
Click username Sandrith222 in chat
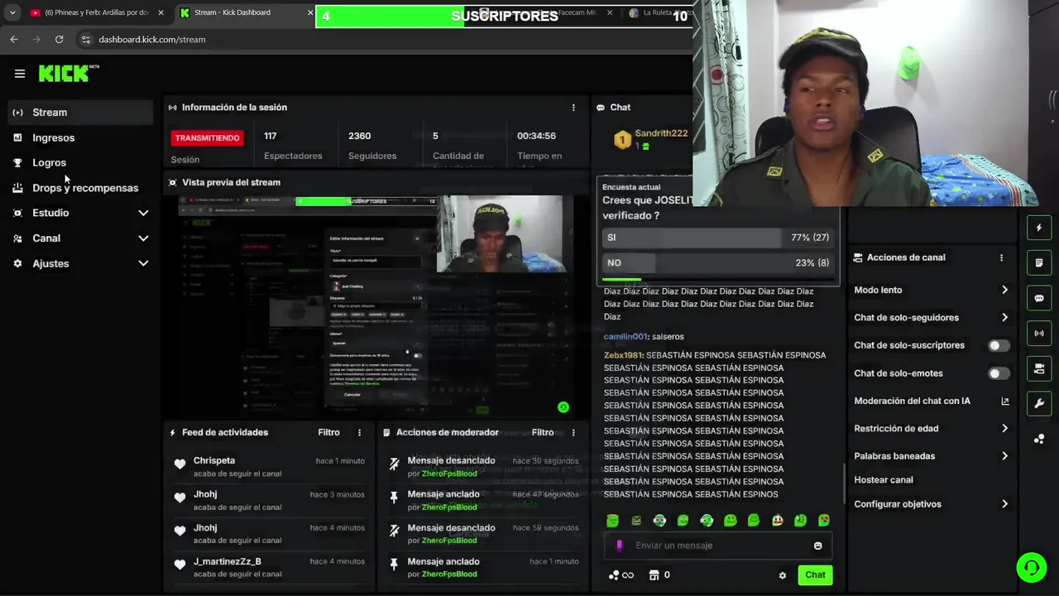click(660, 134)
